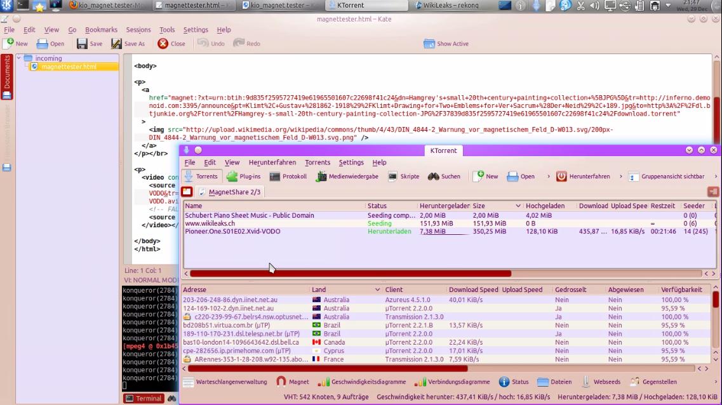Open Plug-ins in KTorrent toolbar
Image resolution: width=722 pixels, height=405 pixels.
[244, 176]
